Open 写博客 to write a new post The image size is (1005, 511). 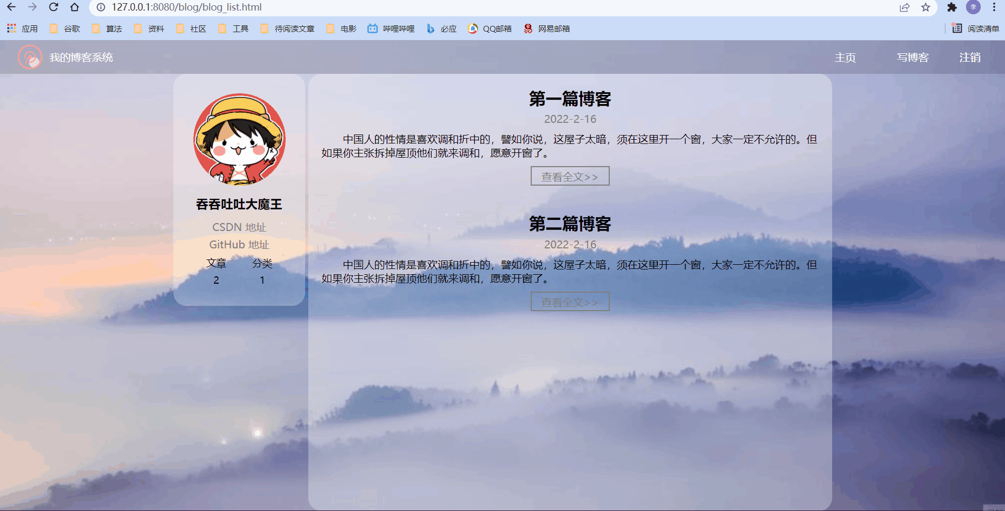[x=912, y=57]
